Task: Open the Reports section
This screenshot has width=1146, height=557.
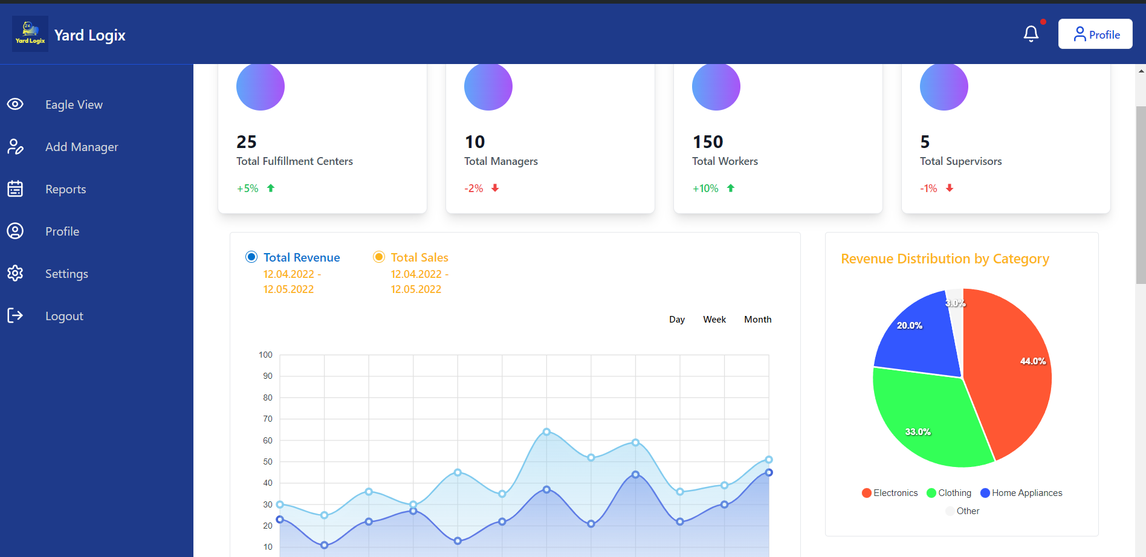Action: tap(65, 189)
